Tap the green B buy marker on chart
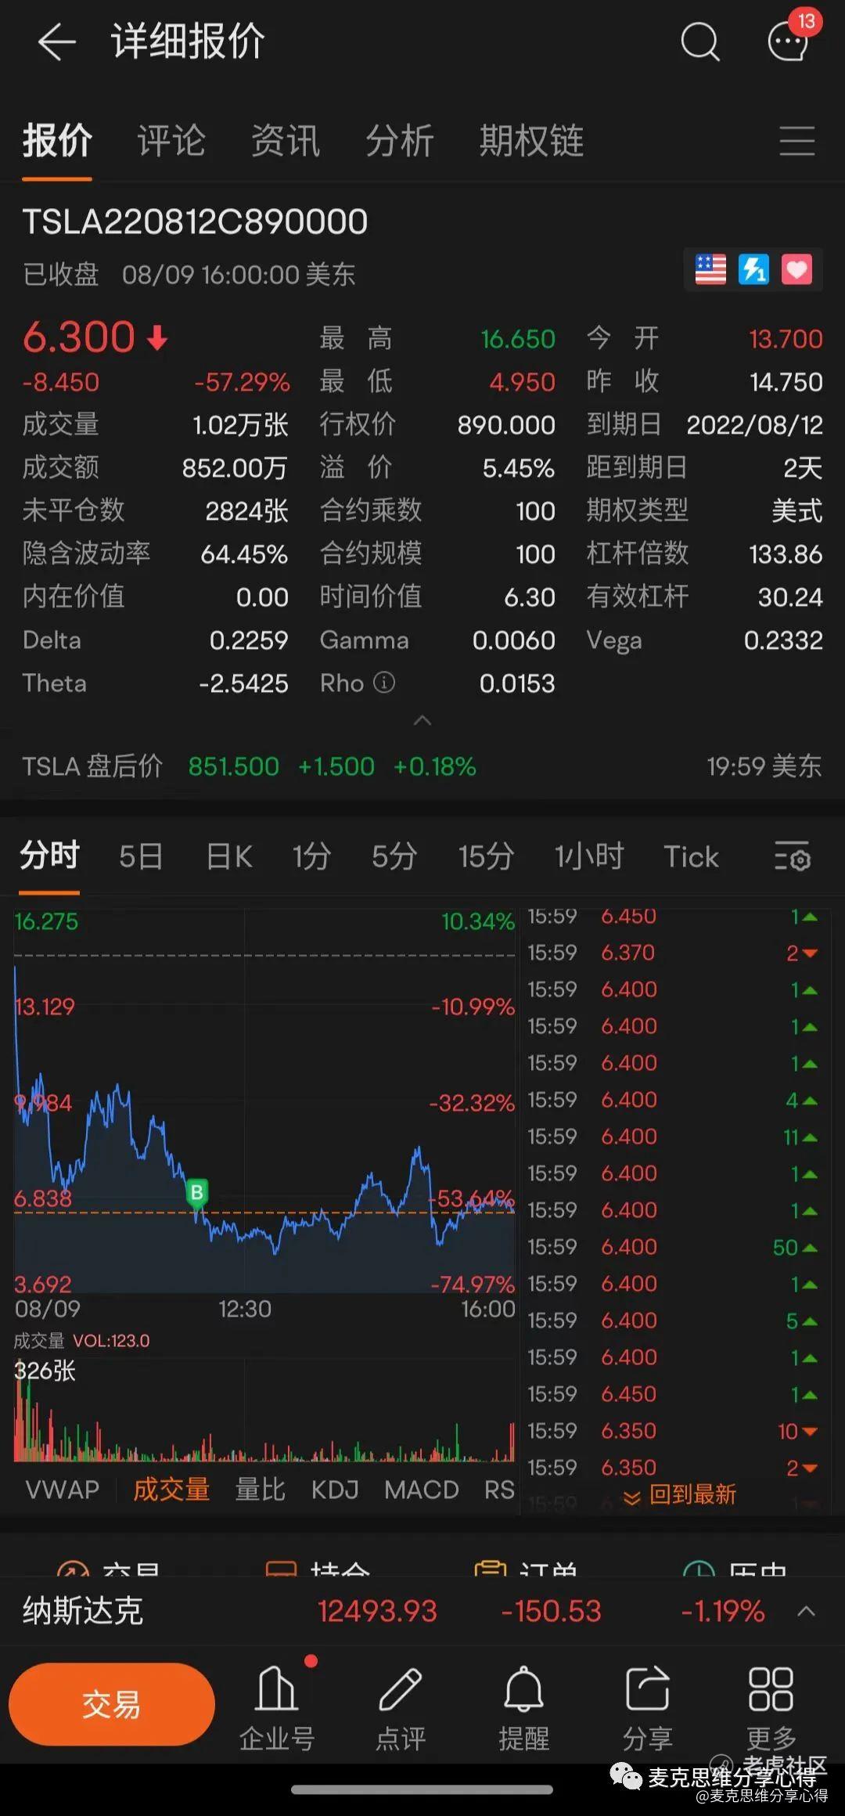 click(197, 1192)
